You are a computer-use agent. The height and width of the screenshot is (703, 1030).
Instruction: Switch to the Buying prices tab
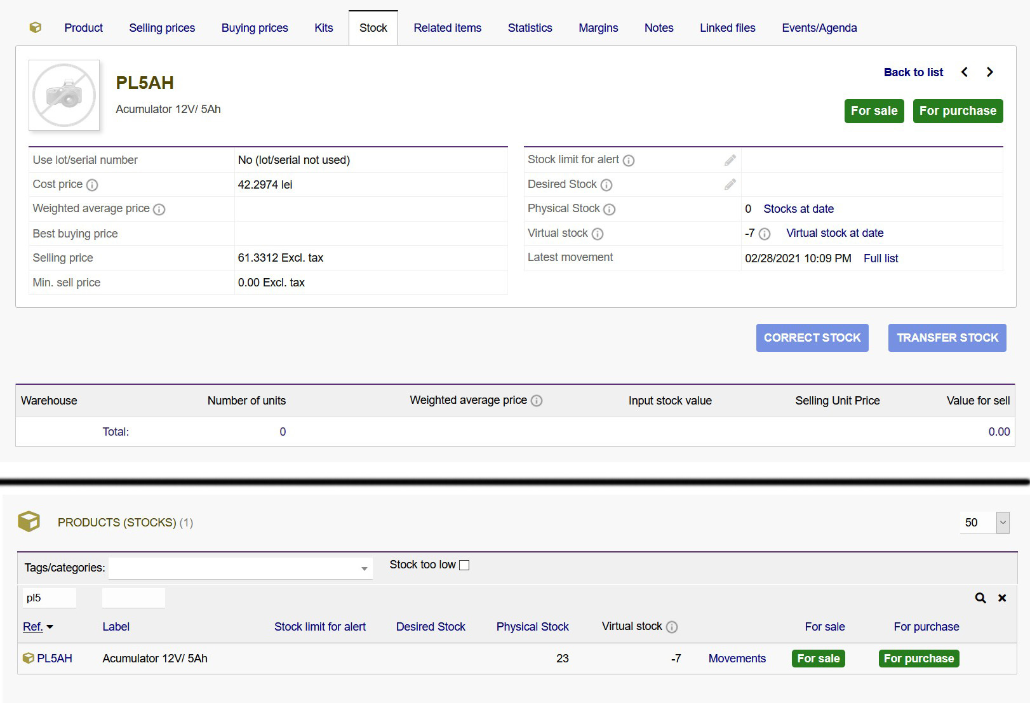tap(255, 28)
